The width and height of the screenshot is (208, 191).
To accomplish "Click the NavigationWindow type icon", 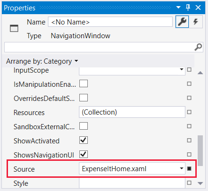I will point(14,28).
